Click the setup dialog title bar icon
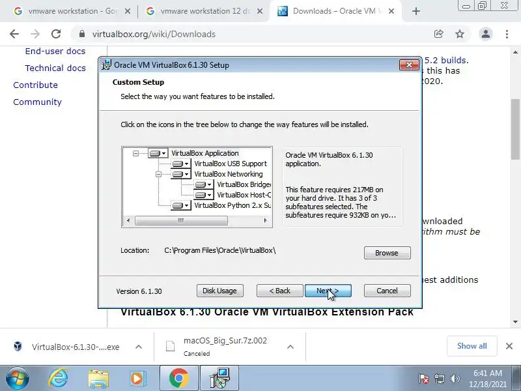The height and width of the screenshot is (391, 521). 106,65
